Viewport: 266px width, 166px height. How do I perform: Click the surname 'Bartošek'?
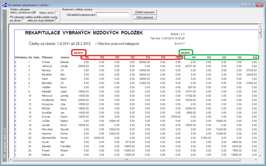click(x=47, y=83)
